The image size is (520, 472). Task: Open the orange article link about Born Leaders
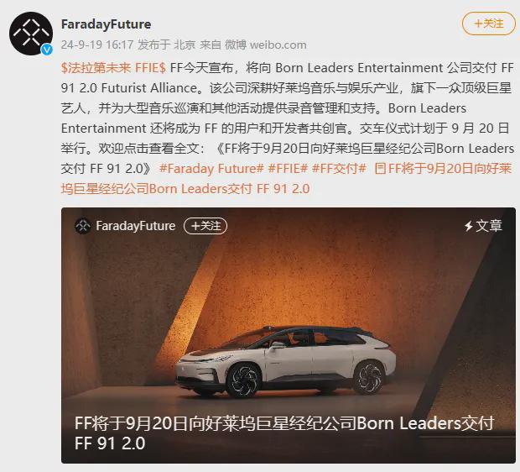click(286, 179)
